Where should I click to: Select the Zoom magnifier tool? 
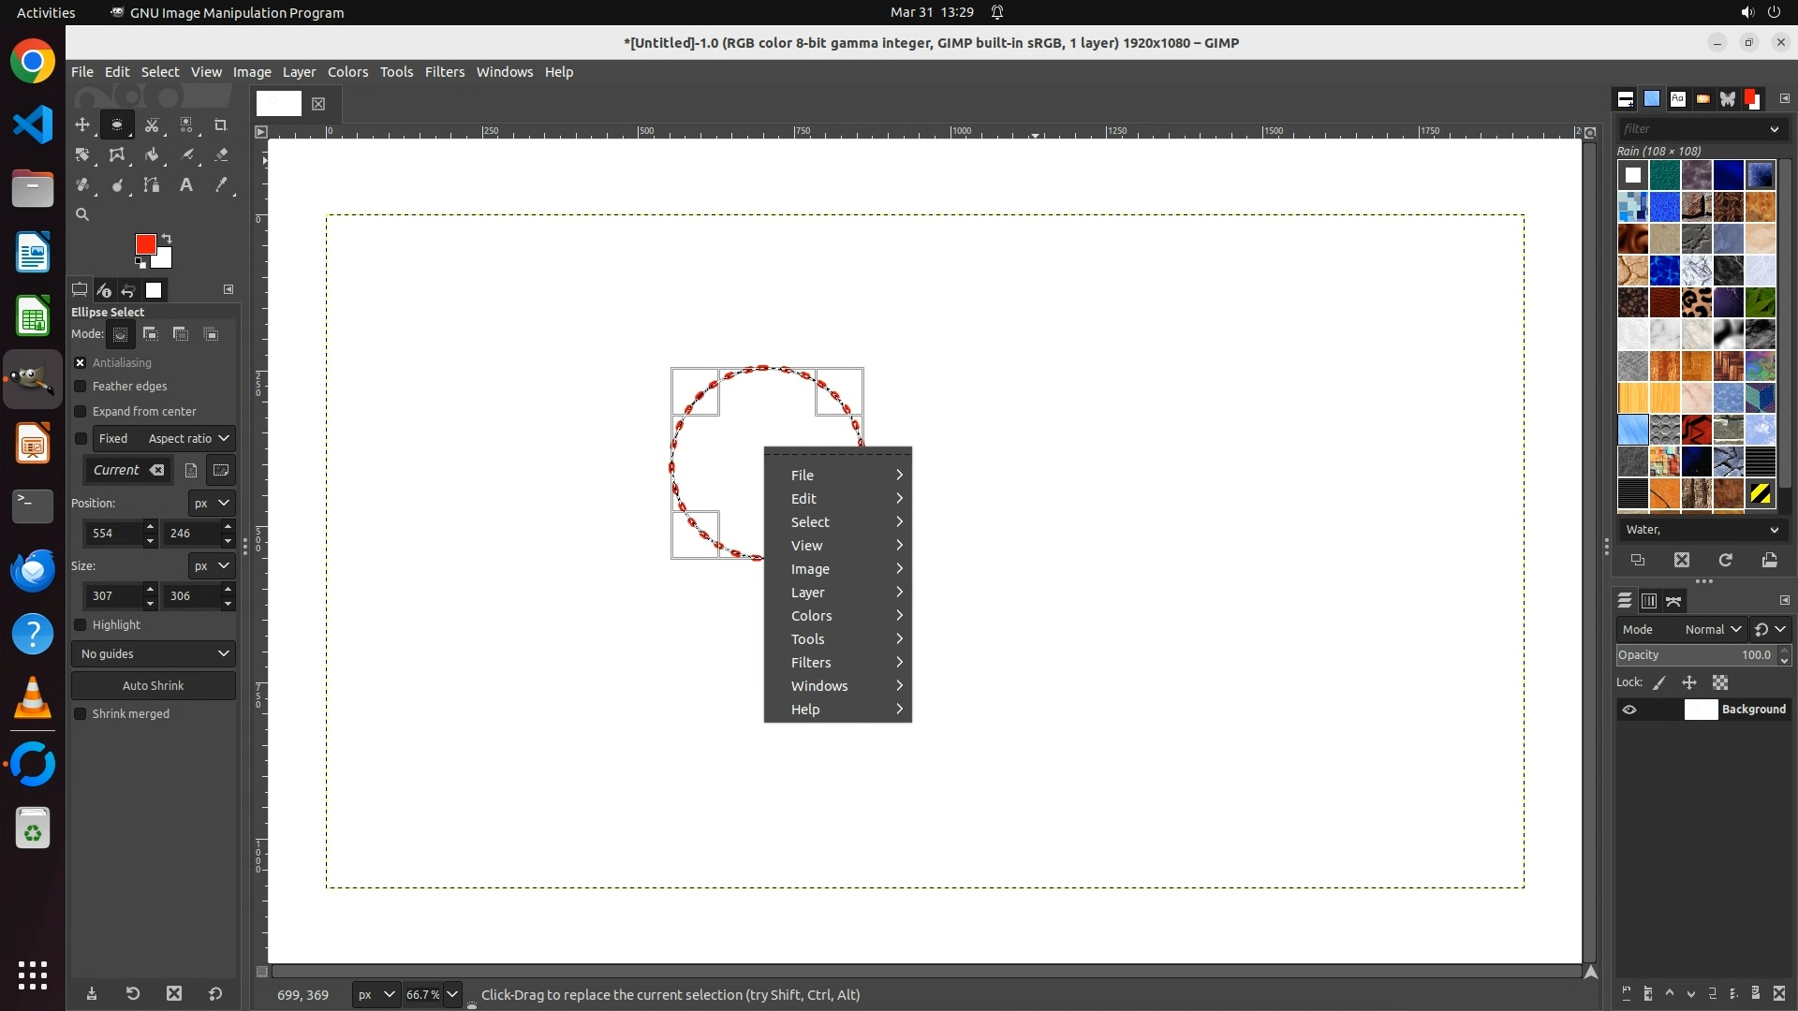tap(82, 215)
